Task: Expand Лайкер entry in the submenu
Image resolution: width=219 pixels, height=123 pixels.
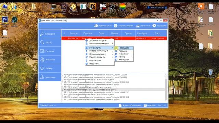Action: coord(124,57)
